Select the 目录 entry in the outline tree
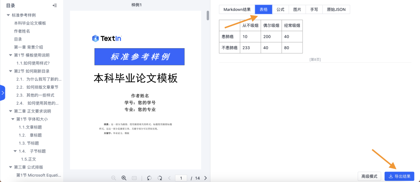Screen dimensions: 420x182 point(18,39)
